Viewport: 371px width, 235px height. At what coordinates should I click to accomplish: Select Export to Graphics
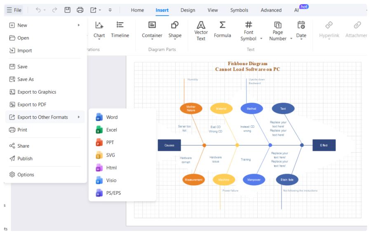pos(45,92)
